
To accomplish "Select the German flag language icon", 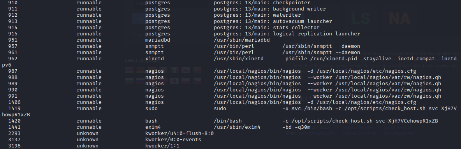I will [141, 70].
